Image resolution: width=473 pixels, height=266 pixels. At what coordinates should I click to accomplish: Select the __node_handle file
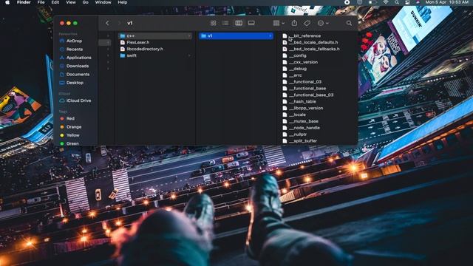pos(304,128)
